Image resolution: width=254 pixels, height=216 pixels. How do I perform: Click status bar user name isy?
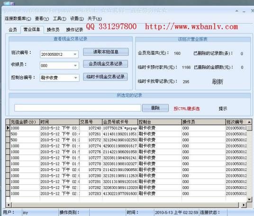tap(25, 213)
